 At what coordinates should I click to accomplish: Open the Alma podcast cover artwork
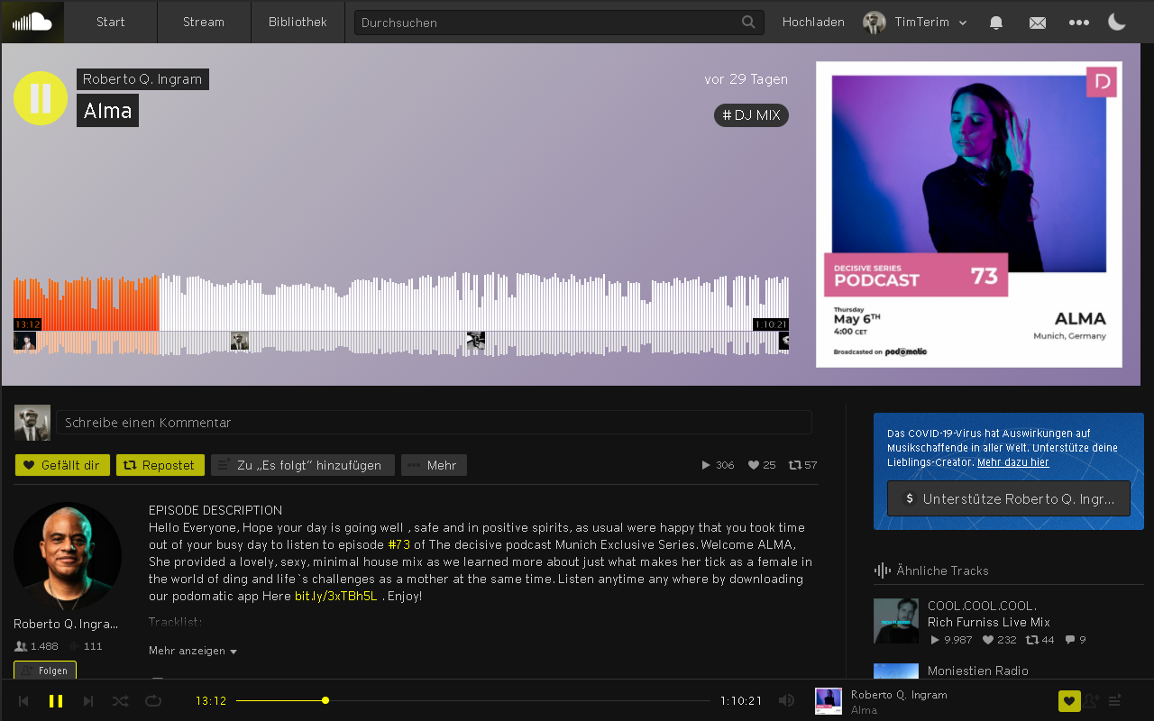coord(969,214)
